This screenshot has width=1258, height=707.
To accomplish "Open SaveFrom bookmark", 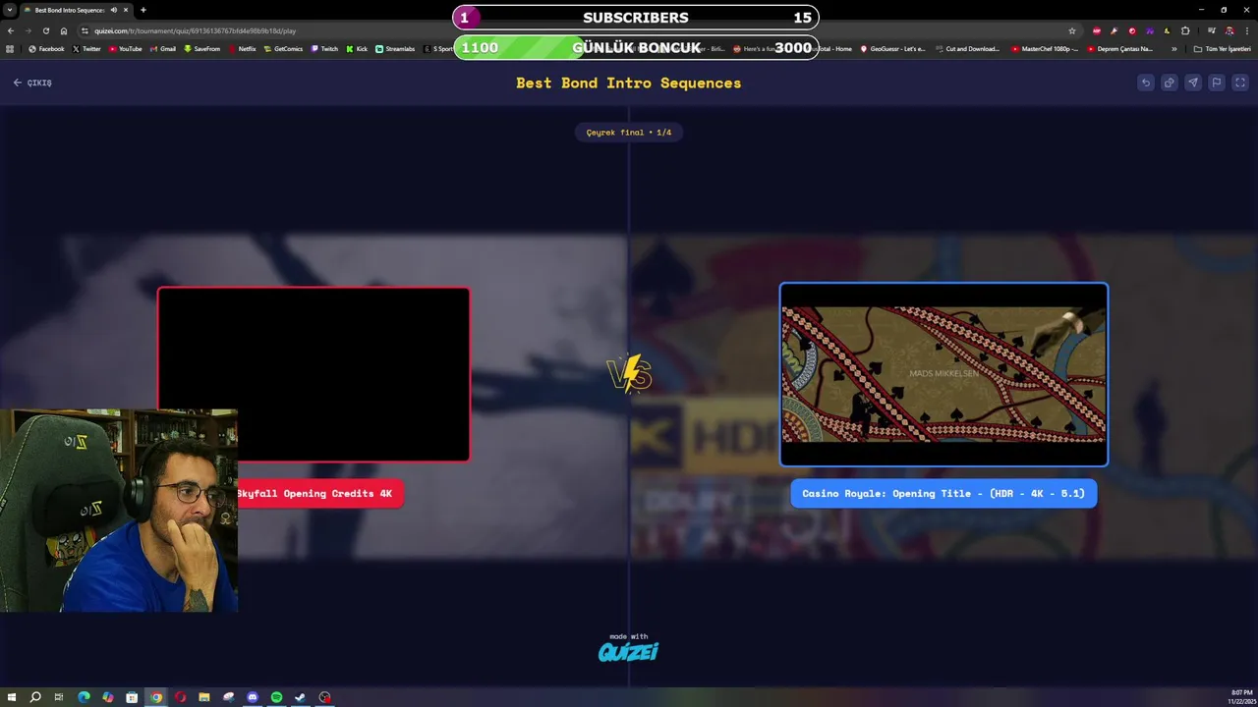I will click(202, 48).
